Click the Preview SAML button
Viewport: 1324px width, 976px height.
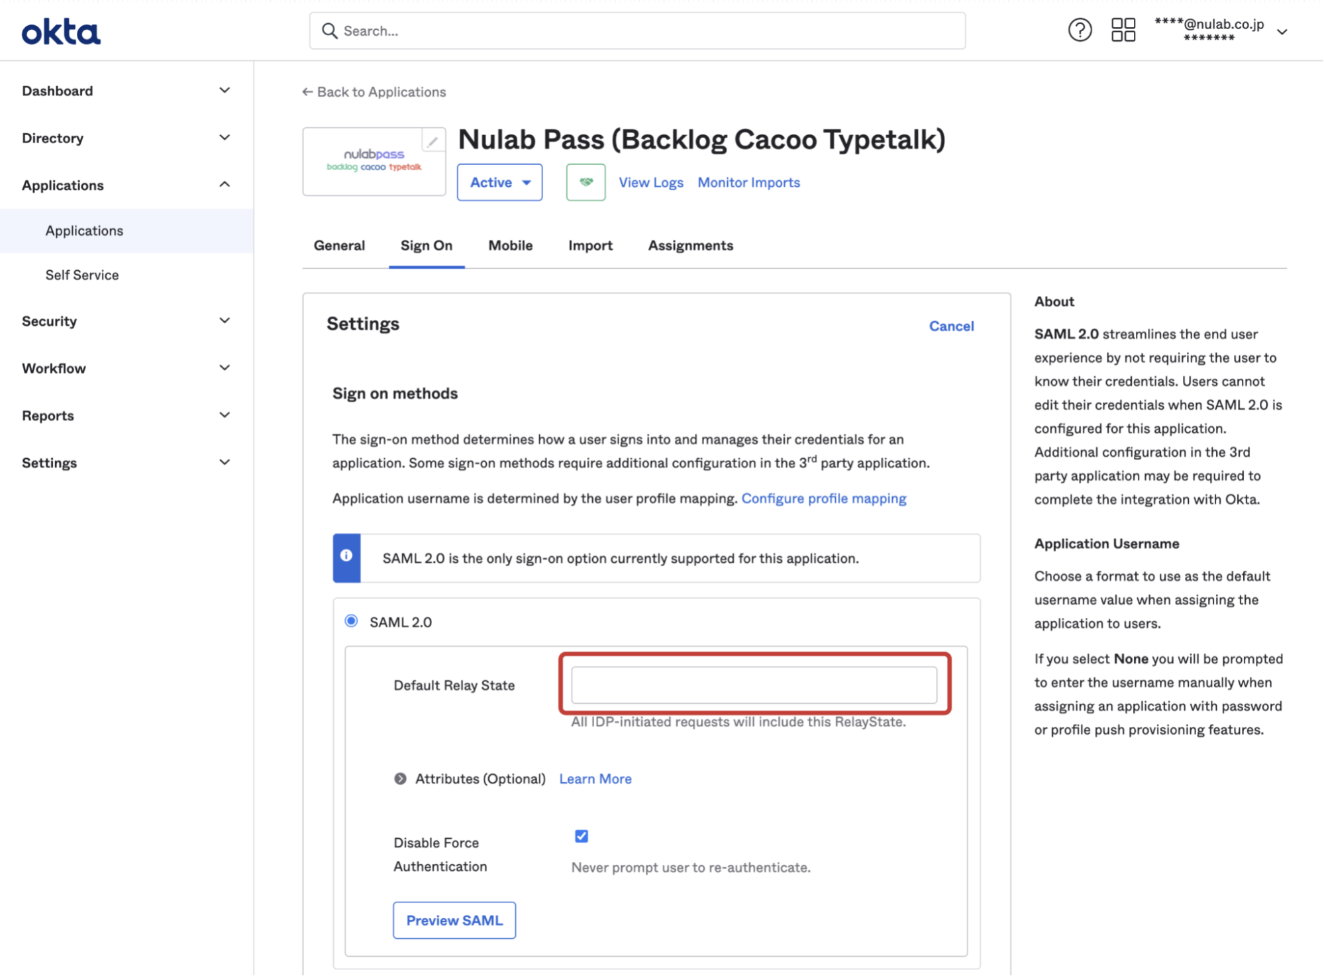pos(454,920)
